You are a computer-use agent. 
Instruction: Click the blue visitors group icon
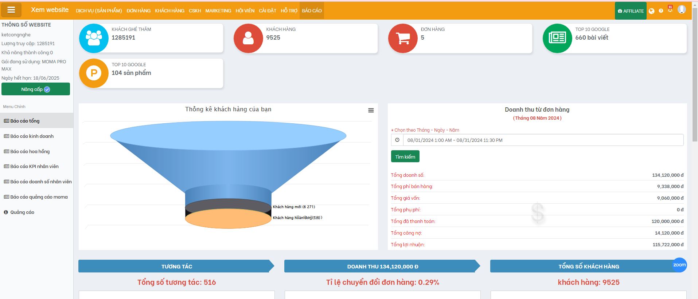coord(94,38)
